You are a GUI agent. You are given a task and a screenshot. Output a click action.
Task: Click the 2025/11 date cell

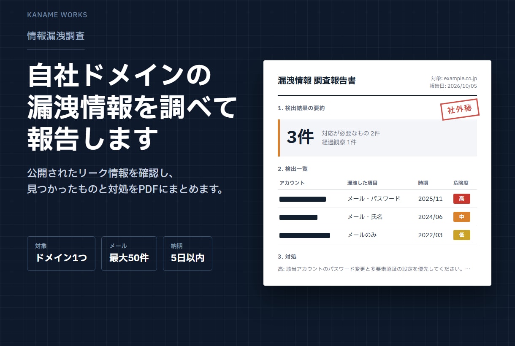pyautogui.click(x=431, y=199)
